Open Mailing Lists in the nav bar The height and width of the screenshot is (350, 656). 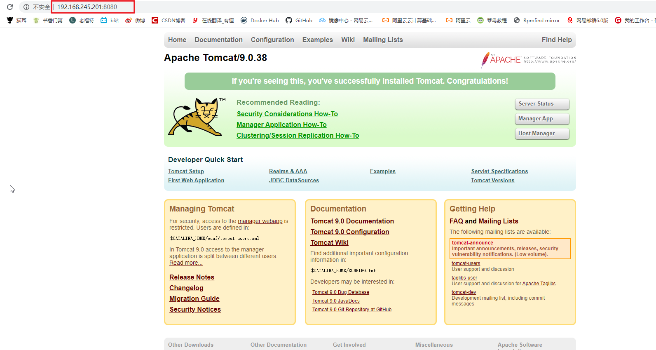pyautogui.click(x=383, y=40)
